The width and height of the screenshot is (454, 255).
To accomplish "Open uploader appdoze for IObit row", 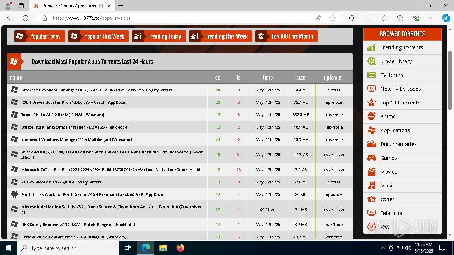I will [334, 102].
